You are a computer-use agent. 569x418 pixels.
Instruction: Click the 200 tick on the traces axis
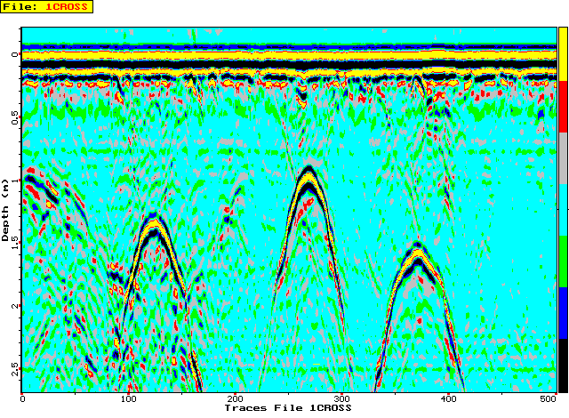235,399
